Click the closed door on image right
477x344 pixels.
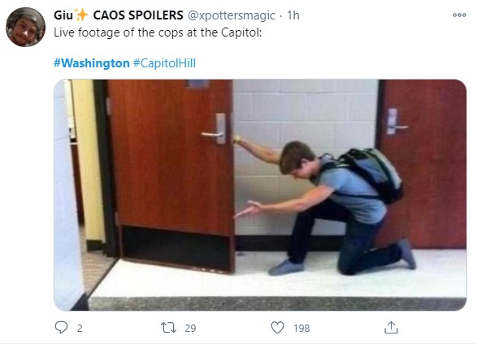(421, 164)
